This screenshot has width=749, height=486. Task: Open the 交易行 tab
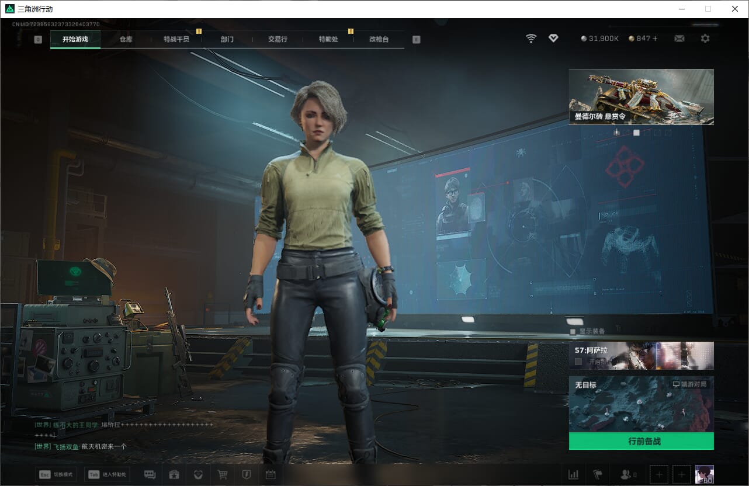(x=278, y=40)
